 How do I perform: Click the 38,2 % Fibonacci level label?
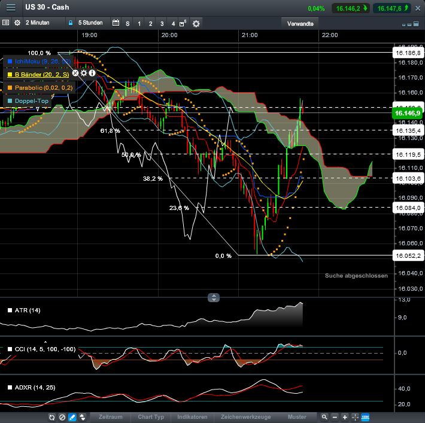pyautogui.click(x=153, y=178)
